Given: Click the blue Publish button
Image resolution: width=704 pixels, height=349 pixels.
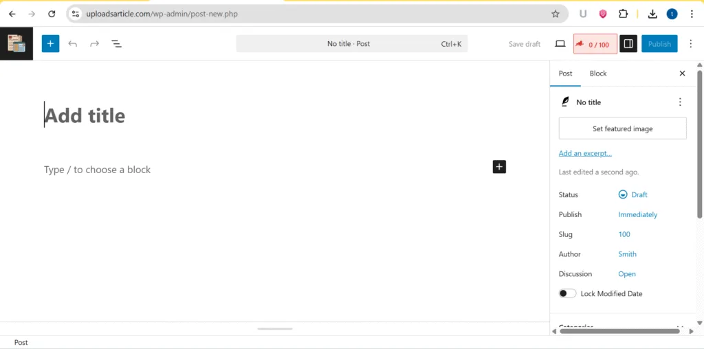Looking at the screenshot, I should pyautogui.click(x=659, y=44).
